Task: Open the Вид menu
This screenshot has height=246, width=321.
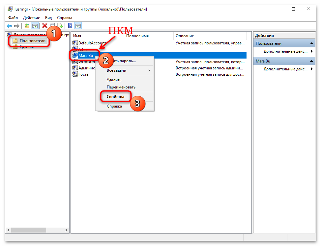Action: 48,18
